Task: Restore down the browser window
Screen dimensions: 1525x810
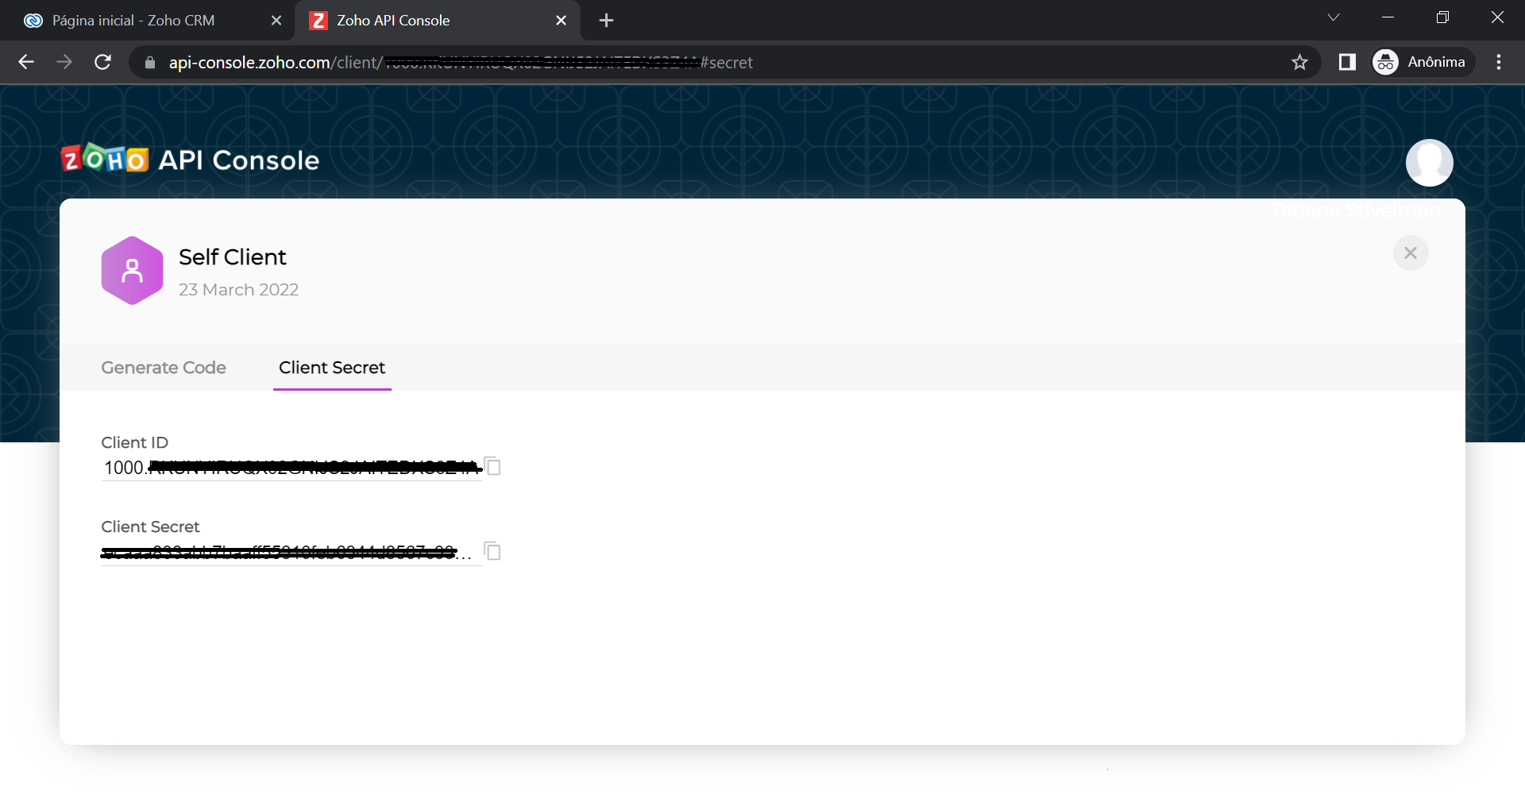Action: [x=1442, y=17]
